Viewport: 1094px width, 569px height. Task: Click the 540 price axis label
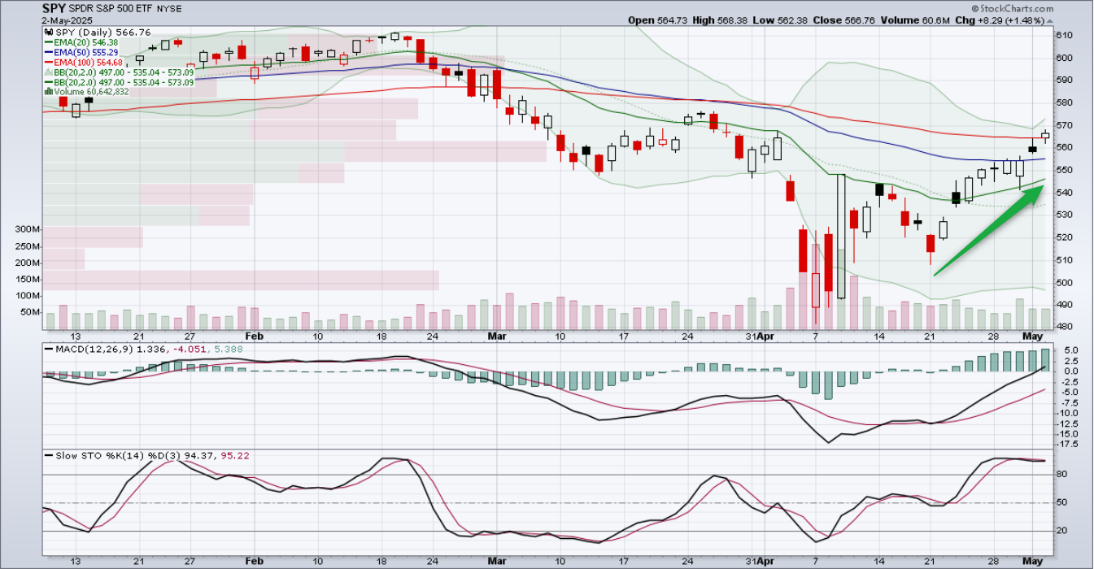[1064, 193]
